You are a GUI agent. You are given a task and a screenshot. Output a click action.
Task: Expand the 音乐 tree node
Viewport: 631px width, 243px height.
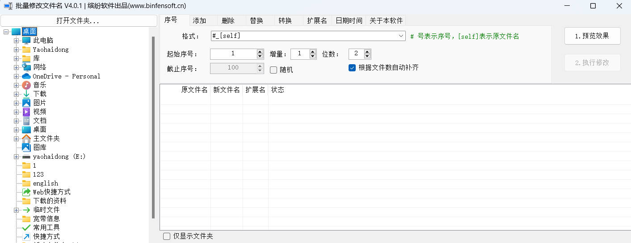pyautogui.click(x=16, y=85)
